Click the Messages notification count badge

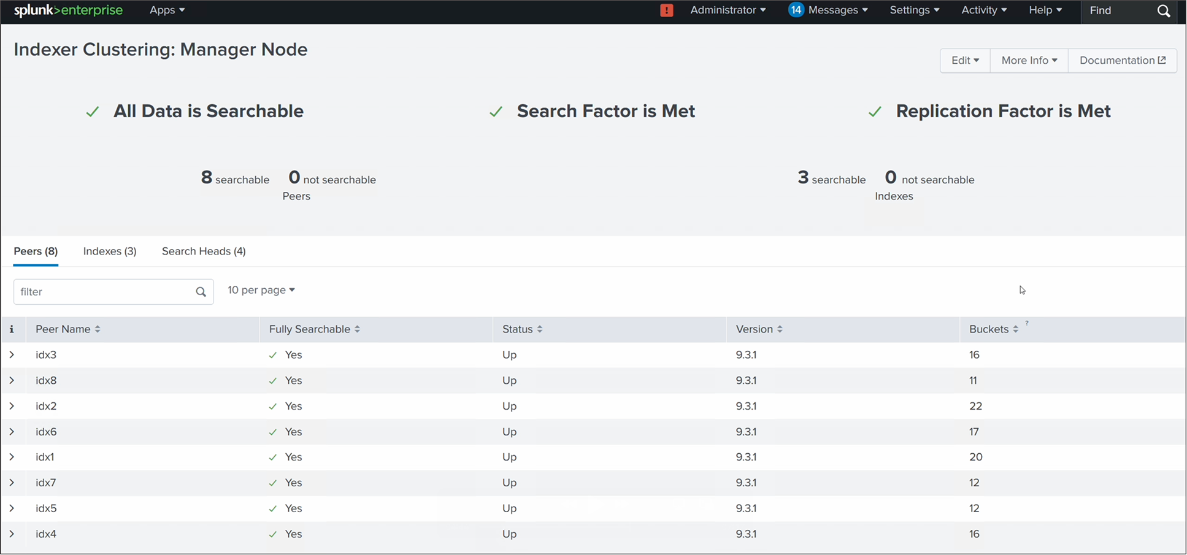click(x=796, y=10)
